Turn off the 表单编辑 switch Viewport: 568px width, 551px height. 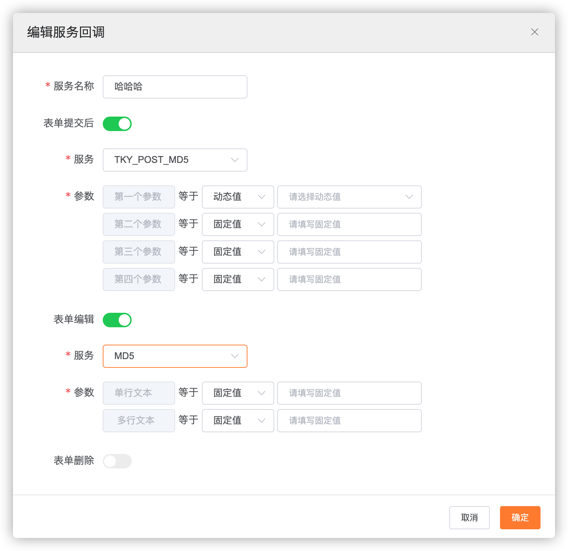117,320
